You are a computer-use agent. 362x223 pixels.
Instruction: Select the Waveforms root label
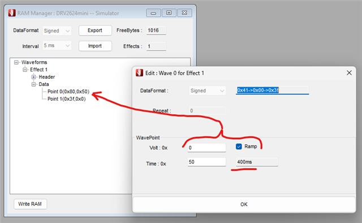(34, 62)
